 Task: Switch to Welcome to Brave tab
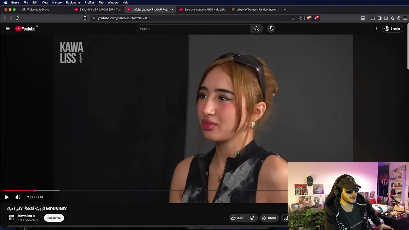(45, 10)
